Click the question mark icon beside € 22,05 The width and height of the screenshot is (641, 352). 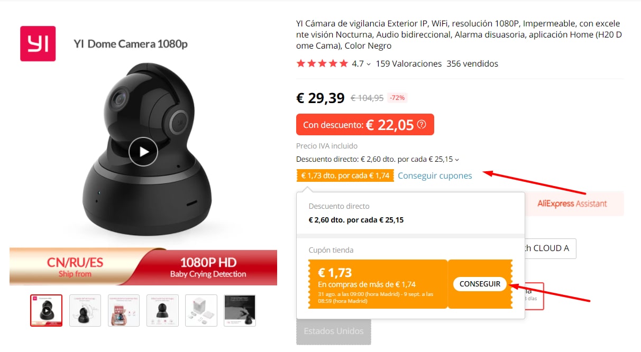click(422, 125)
